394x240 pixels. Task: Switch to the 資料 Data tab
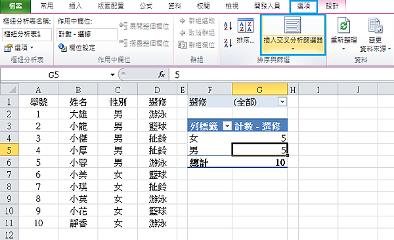click(x=175, y=6)
